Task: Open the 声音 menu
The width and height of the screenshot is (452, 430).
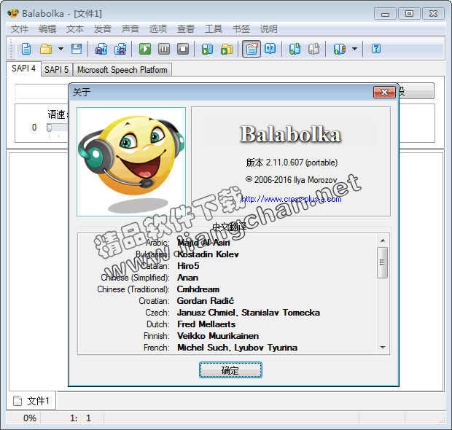Action: click(130, 29)
